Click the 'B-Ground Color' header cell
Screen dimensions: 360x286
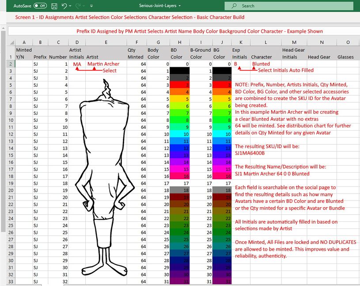201,53
